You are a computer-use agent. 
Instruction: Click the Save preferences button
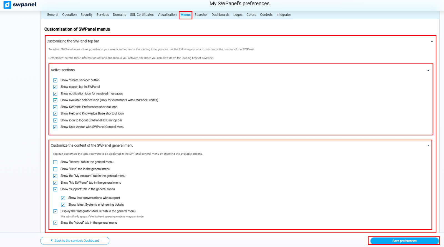(x=404, y=241)
